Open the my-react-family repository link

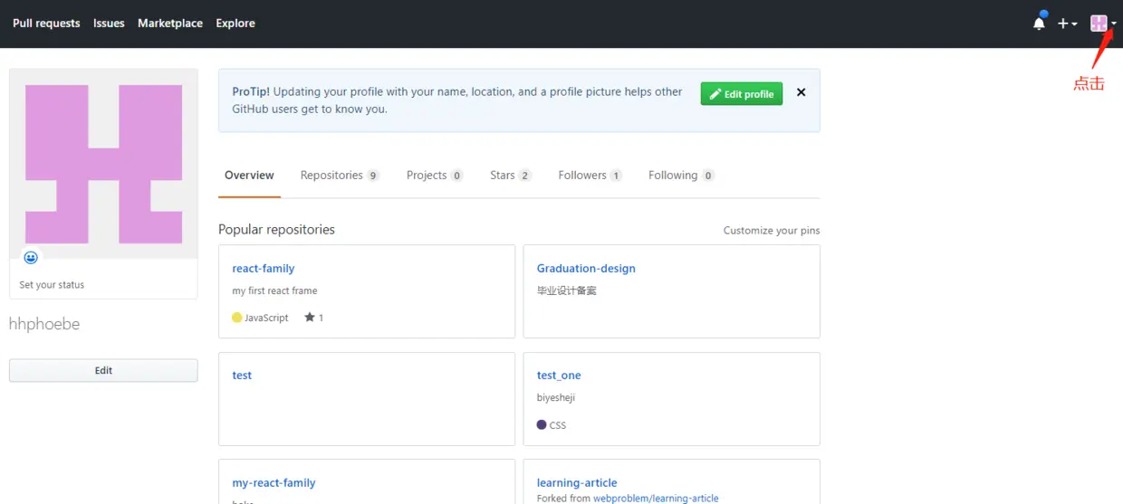coord(274,483)
